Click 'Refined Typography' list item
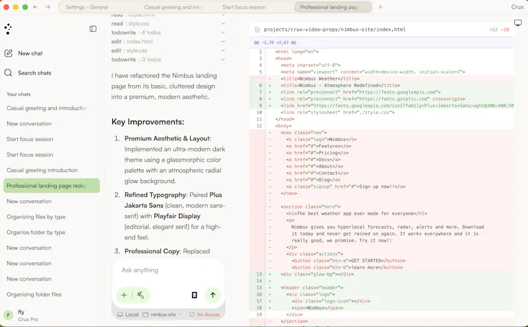This screenshot has height=327, width=528. (155, 194)
